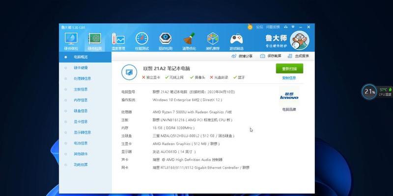Click the RTL8168 Gigabit Ethernet Controller value
Viewport: 393px width, 196px height.
(201, 168)
